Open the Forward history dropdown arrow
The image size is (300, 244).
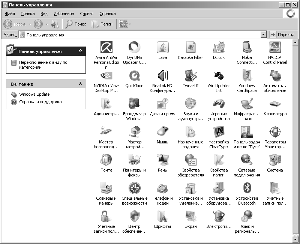[46, 24]
